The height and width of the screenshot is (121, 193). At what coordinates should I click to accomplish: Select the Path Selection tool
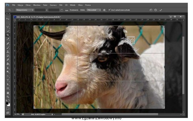point(8,84)
